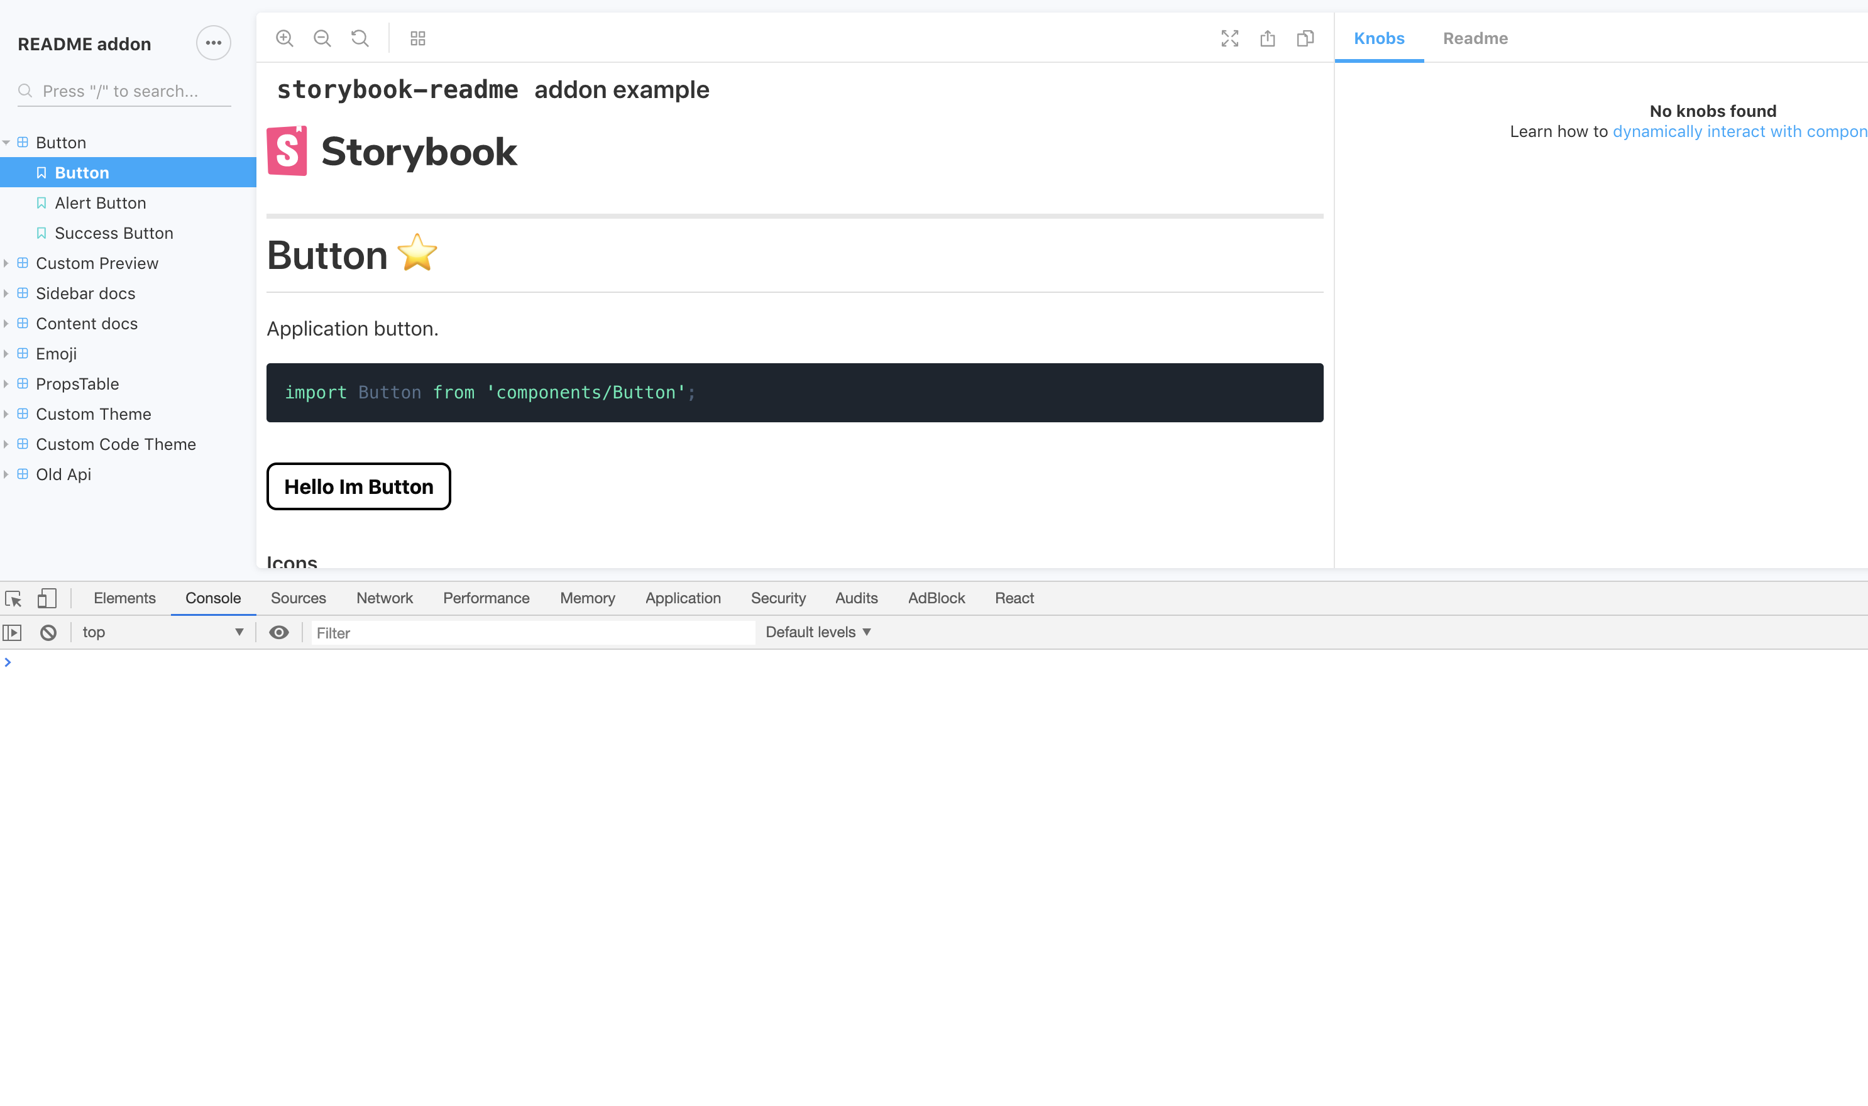Screen dimensions: 1868x1106
Task: Toggle the background grid icon
Action: (x=417, y=39)
